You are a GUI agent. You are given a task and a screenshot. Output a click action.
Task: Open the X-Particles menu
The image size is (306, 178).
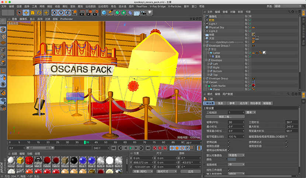(175, 6)
